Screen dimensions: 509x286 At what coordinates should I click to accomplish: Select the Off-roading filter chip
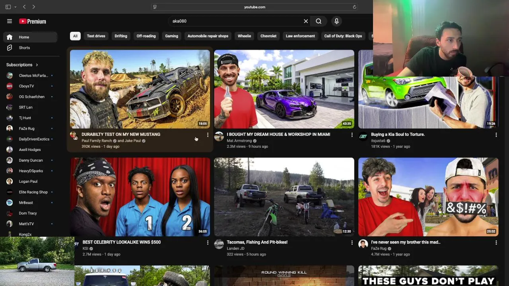[146, 36]
